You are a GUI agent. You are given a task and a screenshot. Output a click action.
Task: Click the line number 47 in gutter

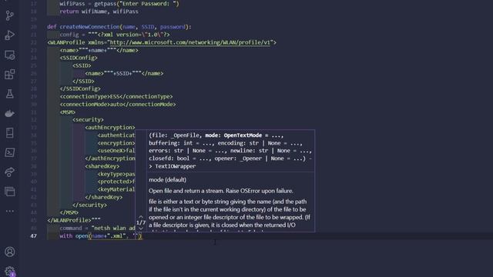[x=33, y=236]
